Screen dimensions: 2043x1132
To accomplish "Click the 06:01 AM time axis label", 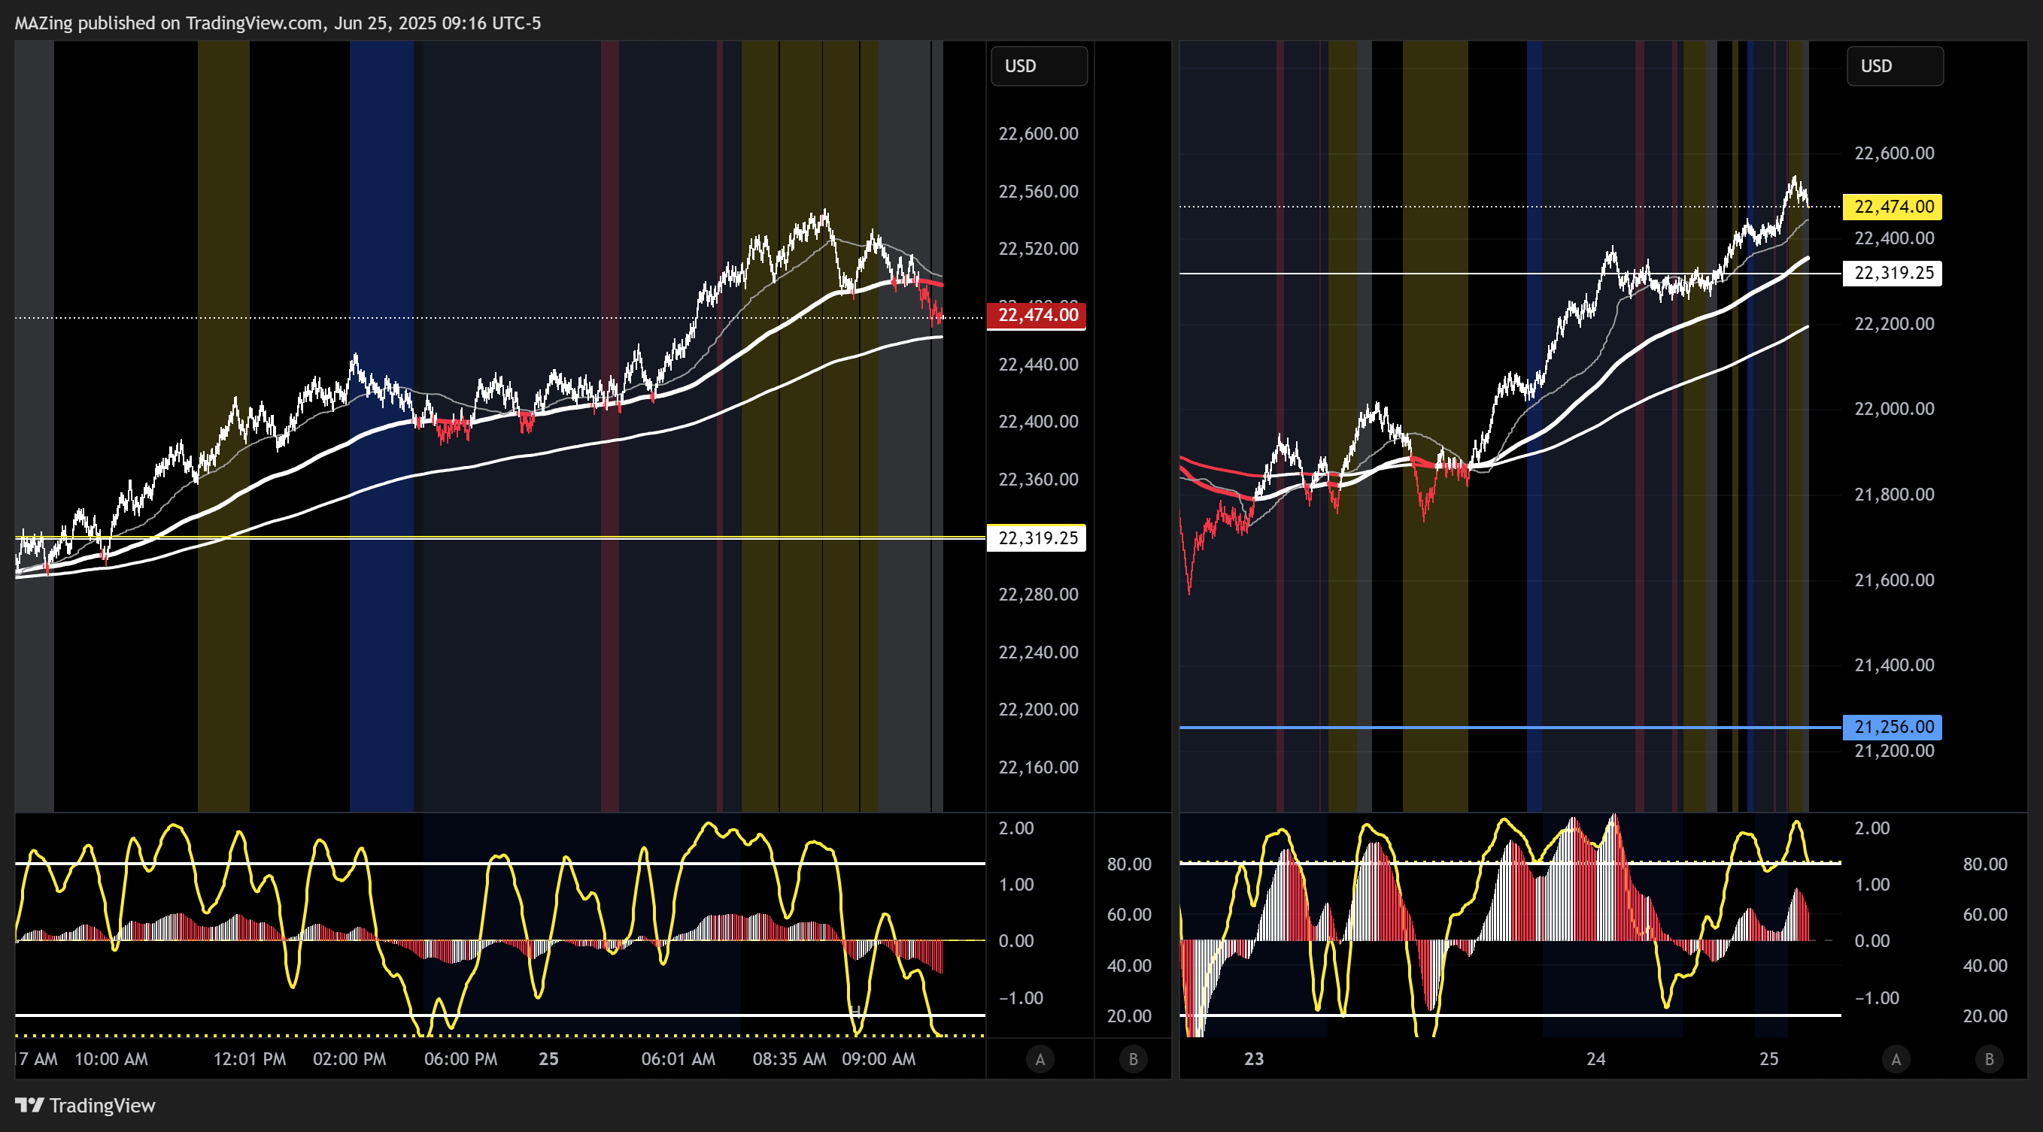I will point(678,1059).
